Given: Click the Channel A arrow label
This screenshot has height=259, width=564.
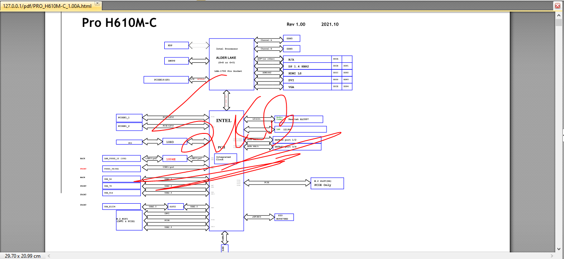Looking at the screenshot, I should (x=266, y=40).
